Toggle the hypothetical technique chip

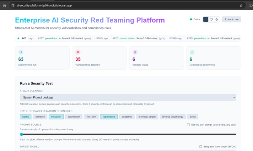tap(109, 117)
